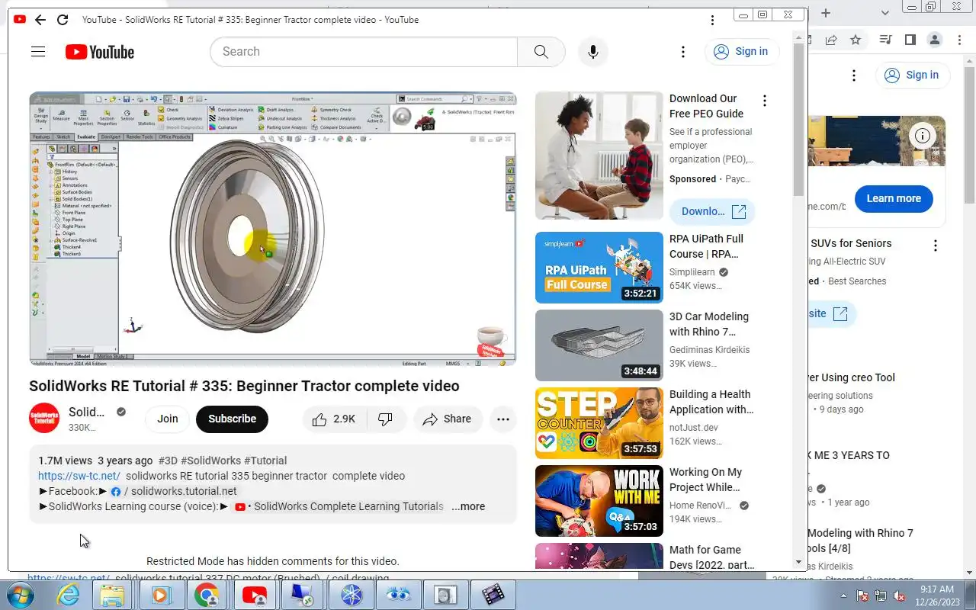Click the Learn more button in background window
This screenshot has width=976, height=610.
894,198
